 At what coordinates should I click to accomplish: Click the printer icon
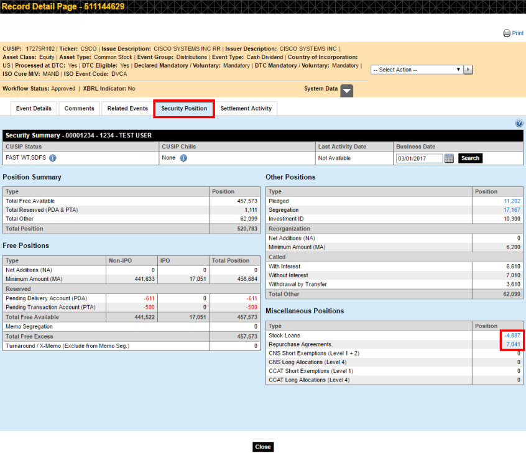pos(507,33)
